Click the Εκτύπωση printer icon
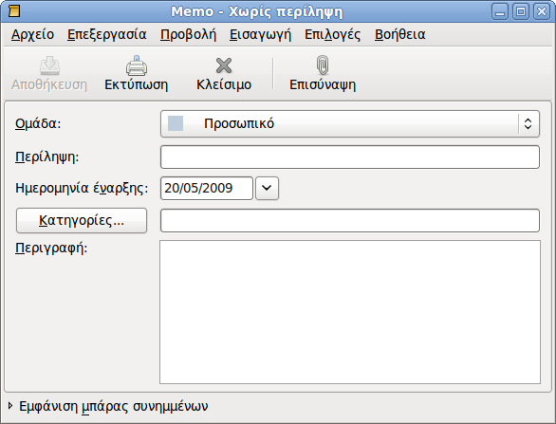 [x=137, y=65]
